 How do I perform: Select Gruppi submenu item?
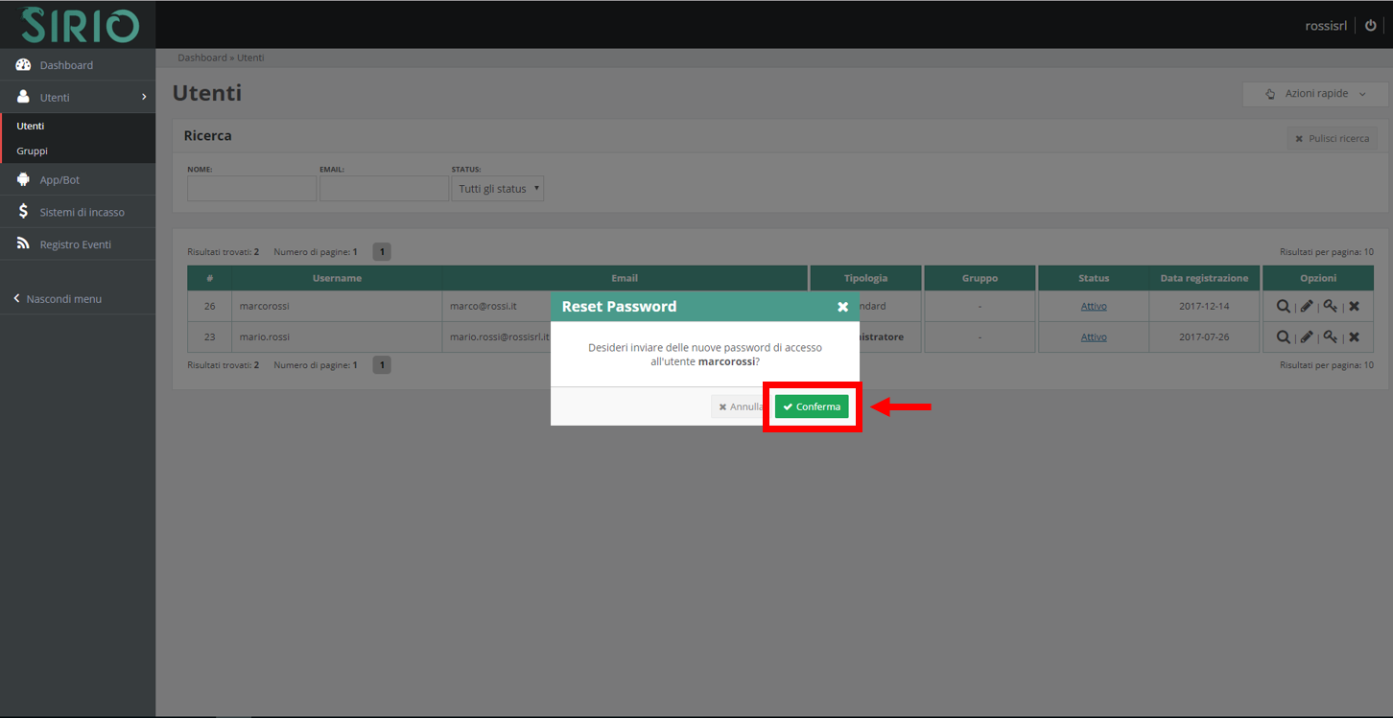tap(32, 151)
